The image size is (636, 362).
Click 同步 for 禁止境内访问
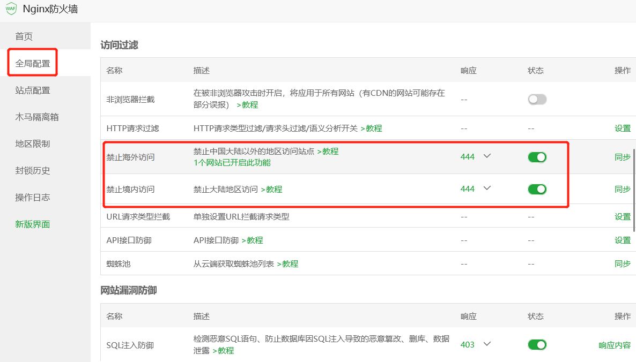tap(623, 189)
